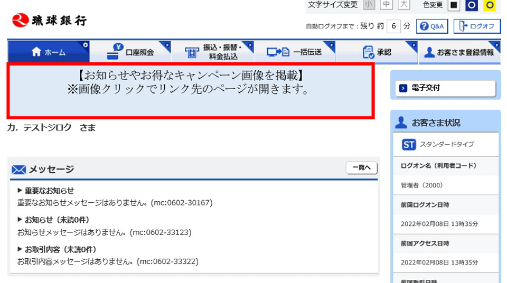This screenshot has height=283, width=507.
Task: Click the ログオフ button to log off
Action: pyautogui.click(x=477, y=26)
